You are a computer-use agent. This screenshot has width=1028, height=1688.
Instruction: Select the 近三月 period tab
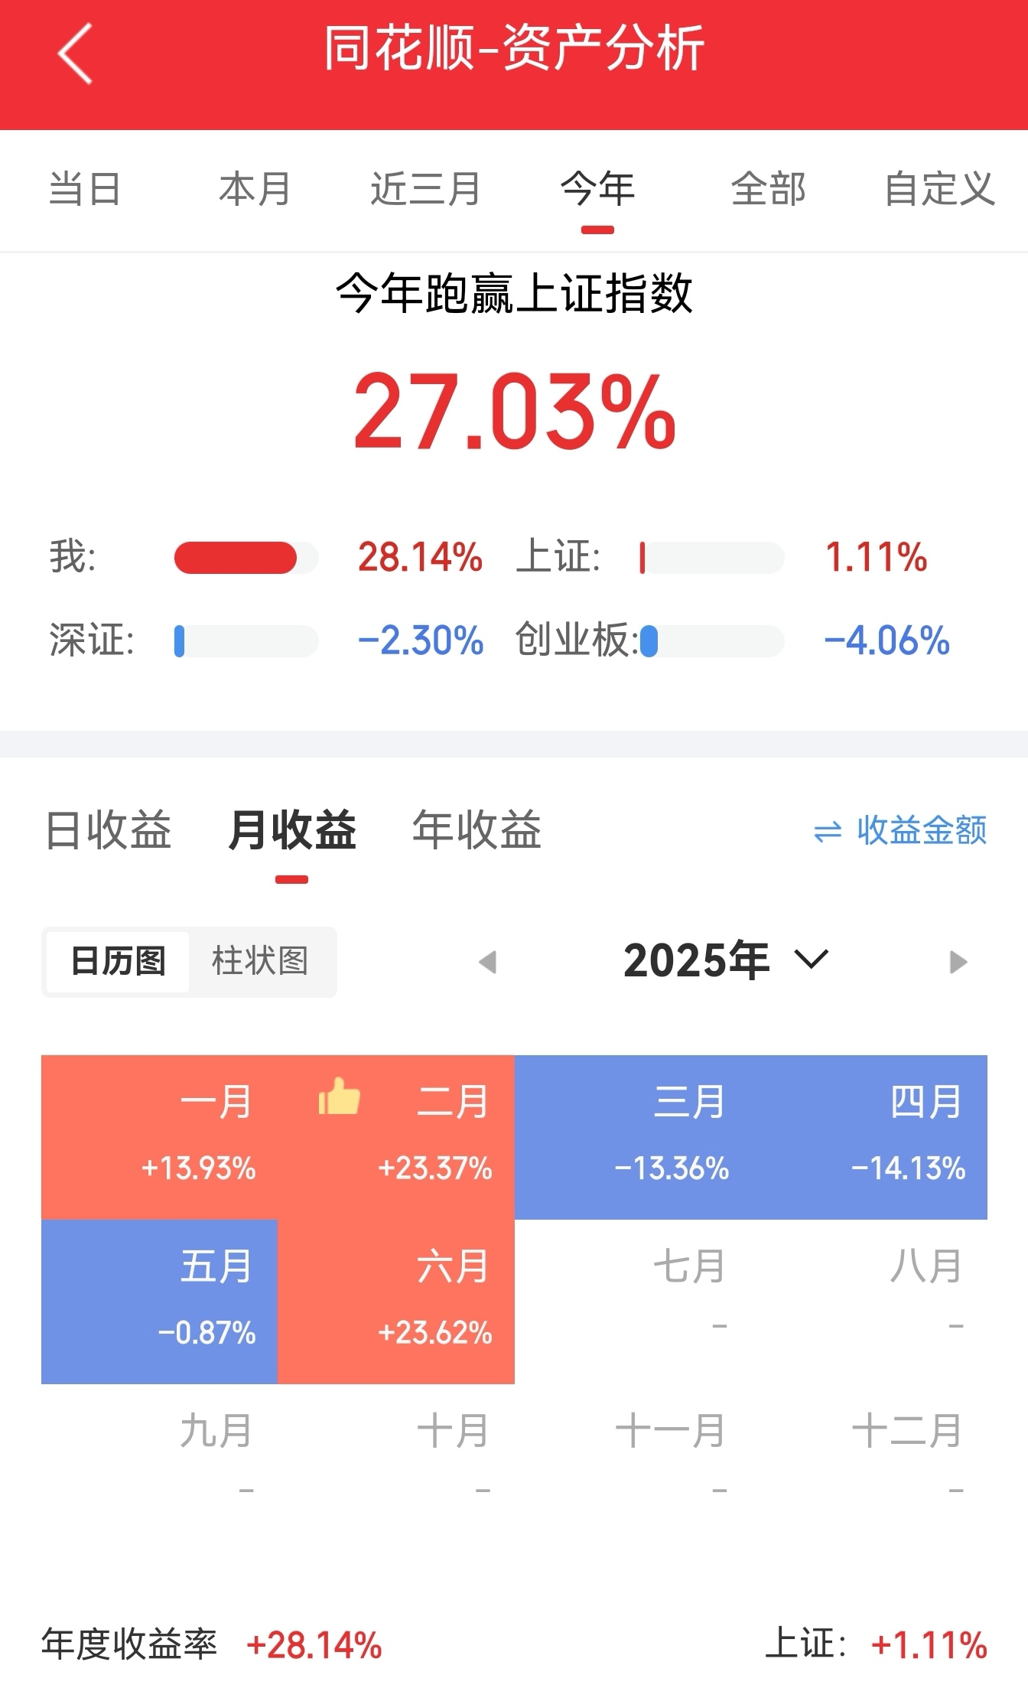point(425,189)
